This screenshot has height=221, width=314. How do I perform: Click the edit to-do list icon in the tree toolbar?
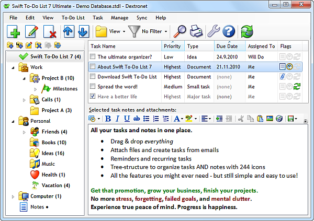coord(29,45)
